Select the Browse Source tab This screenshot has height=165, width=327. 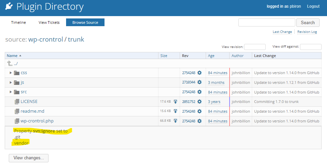[85, 22]
